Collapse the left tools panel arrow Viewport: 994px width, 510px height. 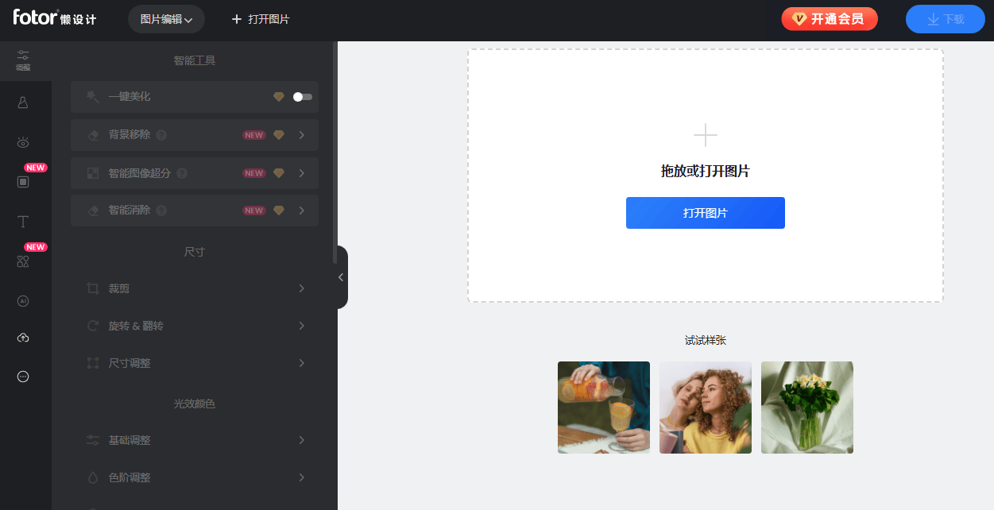[341, 277]
